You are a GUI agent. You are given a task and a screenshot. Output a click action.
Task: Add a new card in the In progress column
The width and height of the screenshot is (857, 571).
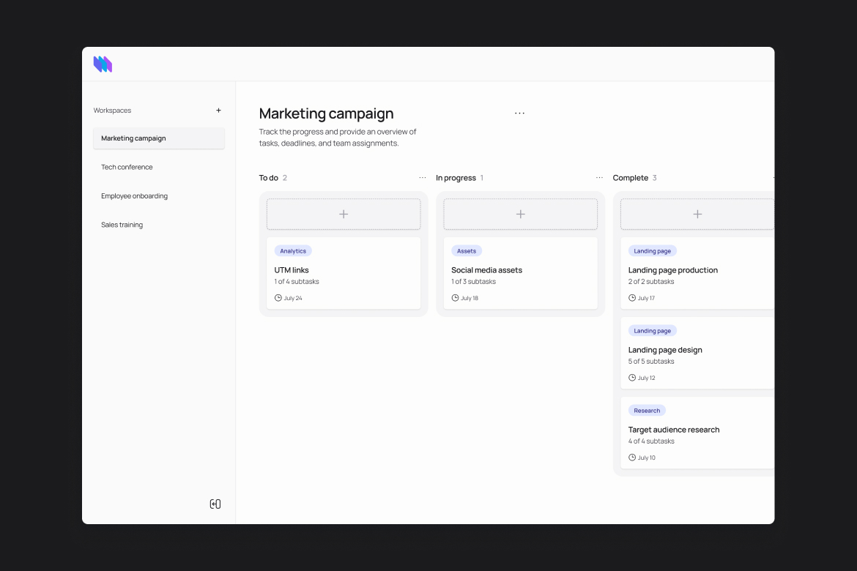[x=520, y=213]
